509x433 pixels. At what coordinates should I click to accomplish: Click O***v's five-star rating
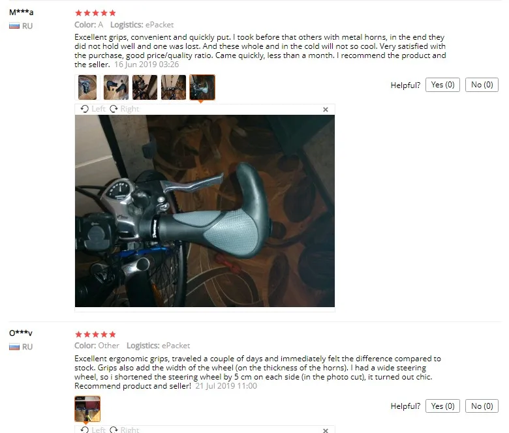click(x=95, y=335)
